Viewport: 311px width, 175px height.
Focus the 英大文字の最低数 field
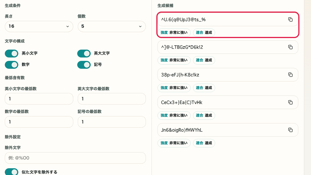pos(112,99)
